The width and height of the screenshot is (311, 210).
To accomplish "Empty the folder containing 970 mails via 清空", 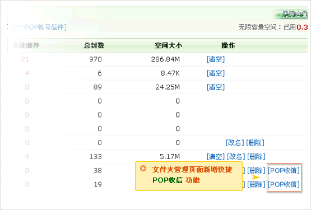I will point(216,59).
